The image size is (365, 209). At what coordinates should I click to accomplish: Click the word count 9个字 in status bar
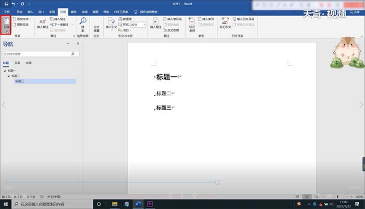(x=31, y=197)
